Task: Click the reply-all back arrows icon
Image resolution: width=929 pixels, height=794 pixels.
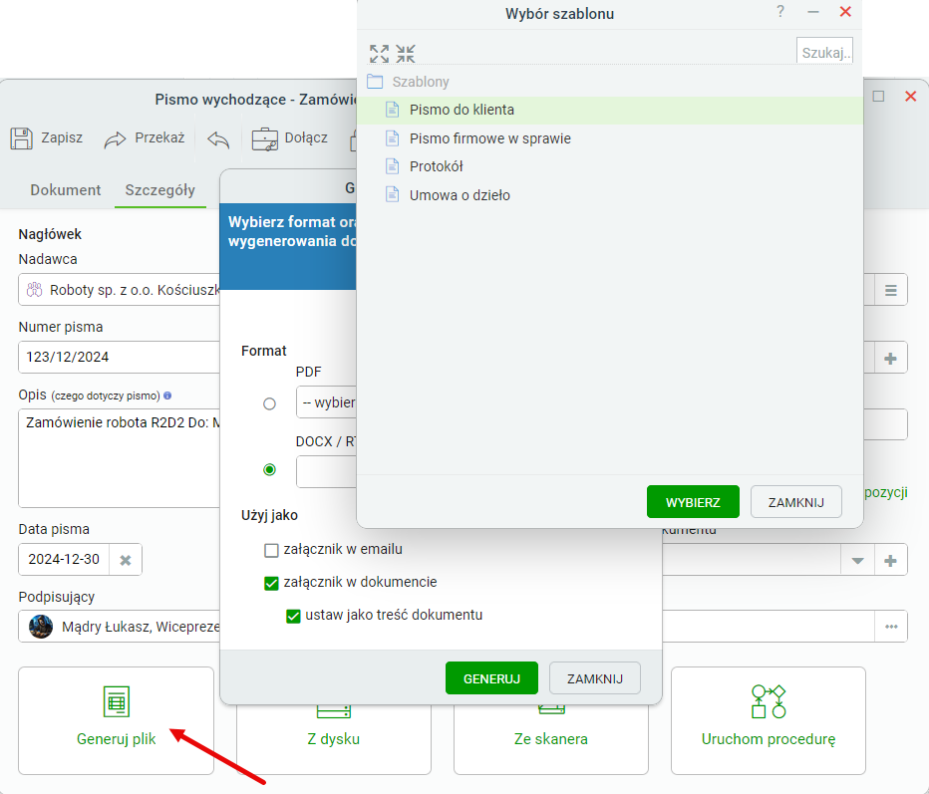Action: 218,139
